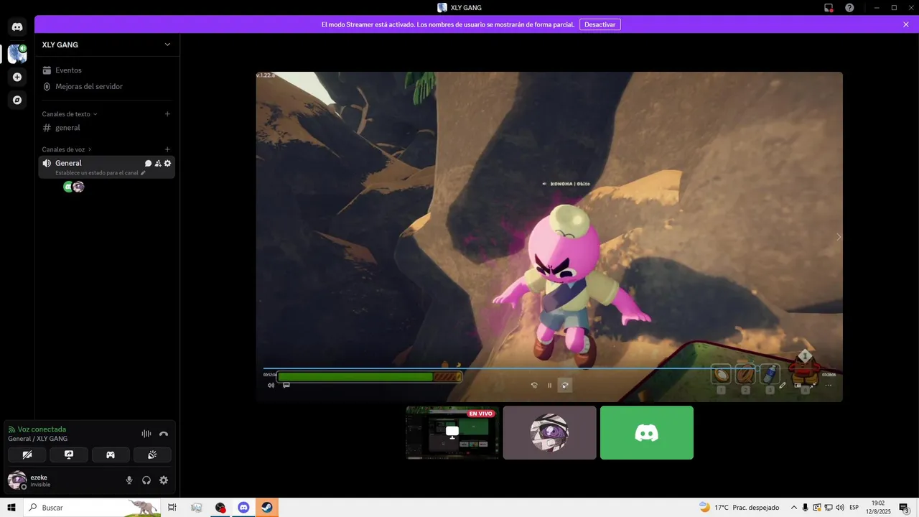This screenshot has width=919, height=517.
Task: Expand XLY GANG server dropdown menu
Action: pyautogui.click(x=167, y=45)
